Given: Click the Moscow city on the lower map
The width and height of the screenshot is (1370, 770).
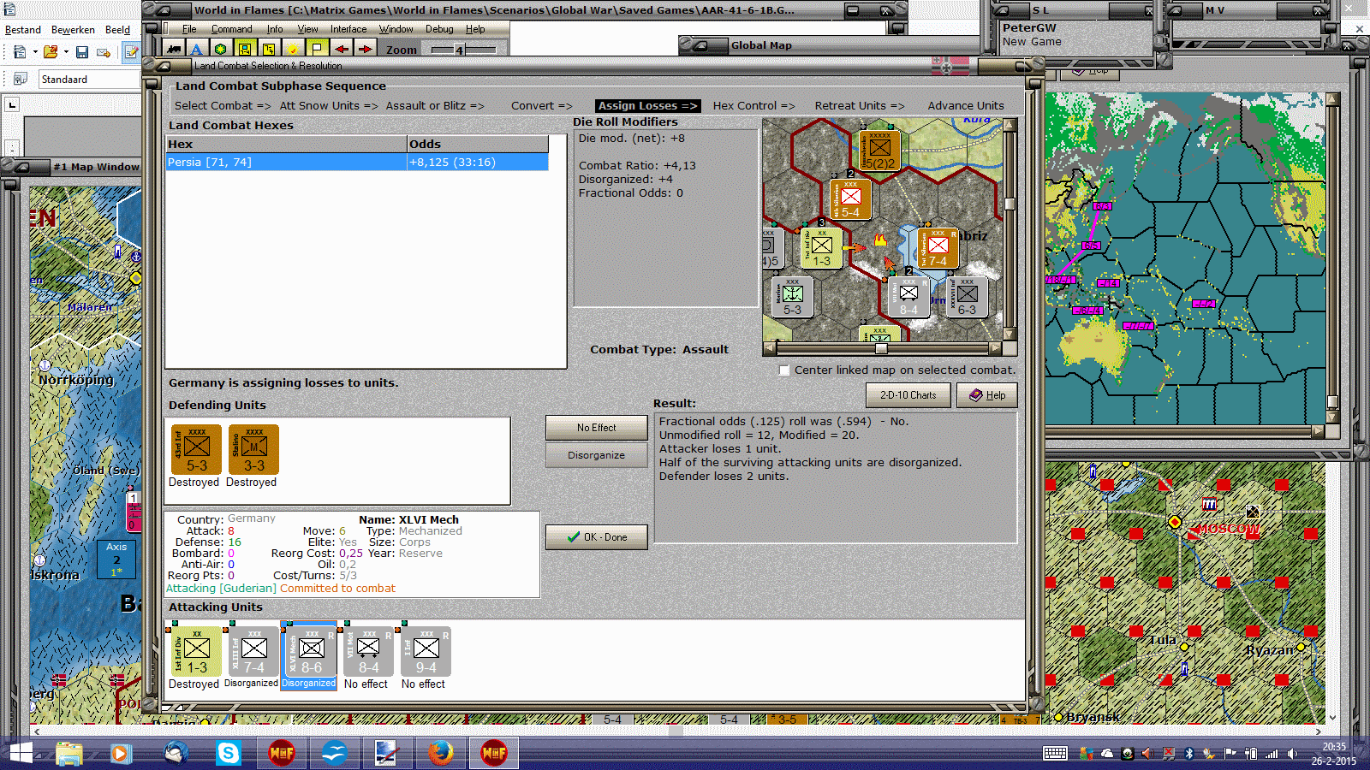Looking at the screenshot, I should [1175, 522].
